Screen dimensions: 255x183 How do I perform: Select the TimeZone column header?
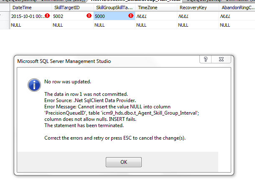[x=156, y=8]
